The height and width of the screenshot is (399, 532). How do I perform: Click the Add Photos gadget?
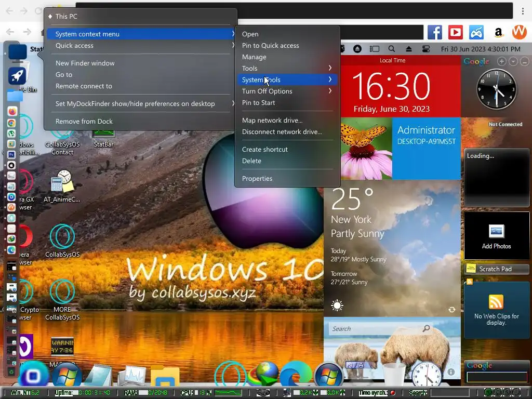click(496, 235)
